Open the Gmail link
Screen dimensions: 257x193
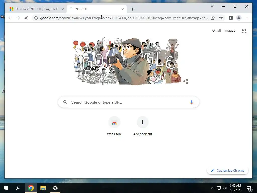pos(216,30)
